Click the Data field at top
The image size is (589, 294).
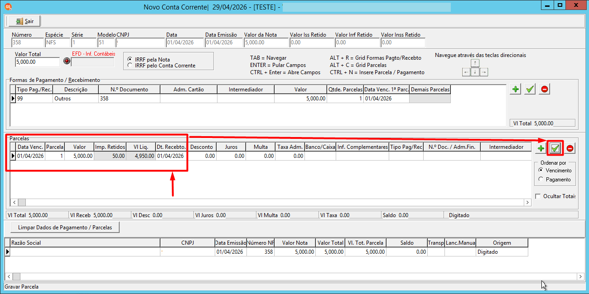185,43
